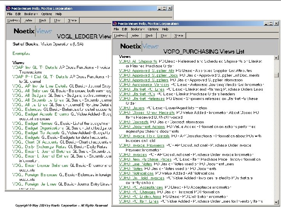Screen dimensions: 281x210
Task: Open VOGL_Daily_Exchange_Rates link
Action: (x=39, y=147)
